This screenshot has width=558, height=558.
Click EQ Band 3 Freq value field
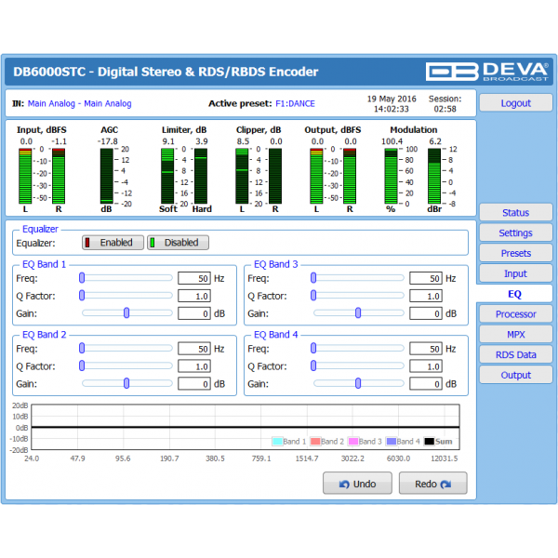point(426,278)
